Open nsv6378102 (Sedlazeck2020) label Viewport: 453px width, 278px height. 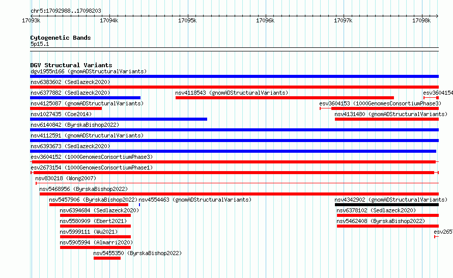pos(376,210)
